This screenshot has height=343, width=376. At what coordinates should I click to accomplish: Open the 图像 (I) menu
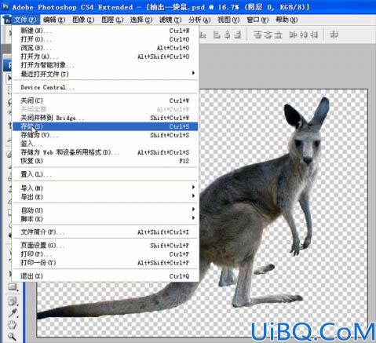click(83, 20)
